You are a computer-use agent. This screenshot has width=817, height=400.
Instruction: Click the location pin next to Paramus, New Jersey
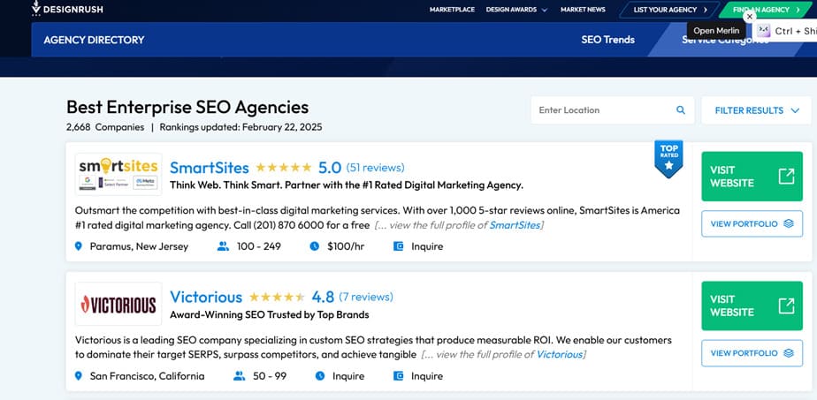click(79, 246)
